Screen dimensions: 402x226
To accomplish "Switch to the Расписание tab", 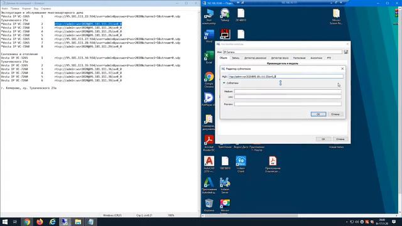I will pyautogui.click(x=299, y=58).
